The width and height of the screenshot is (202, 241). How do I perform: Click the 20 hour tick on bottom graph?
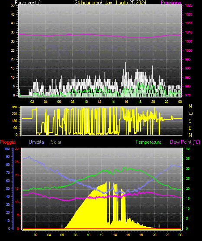click(x=154, y=235)
